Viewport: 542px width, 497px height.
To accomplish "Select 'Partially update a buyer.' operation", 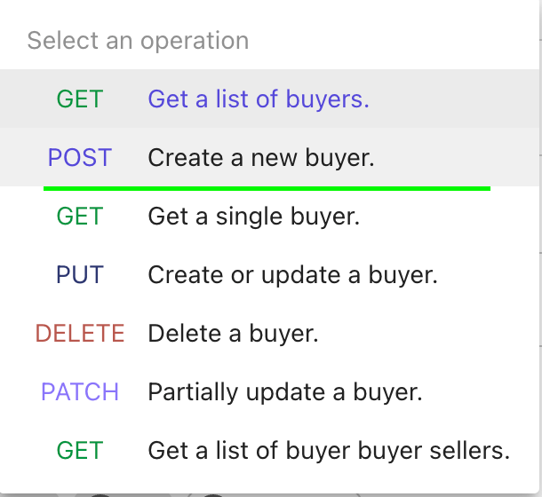I will tap(285, 391).
